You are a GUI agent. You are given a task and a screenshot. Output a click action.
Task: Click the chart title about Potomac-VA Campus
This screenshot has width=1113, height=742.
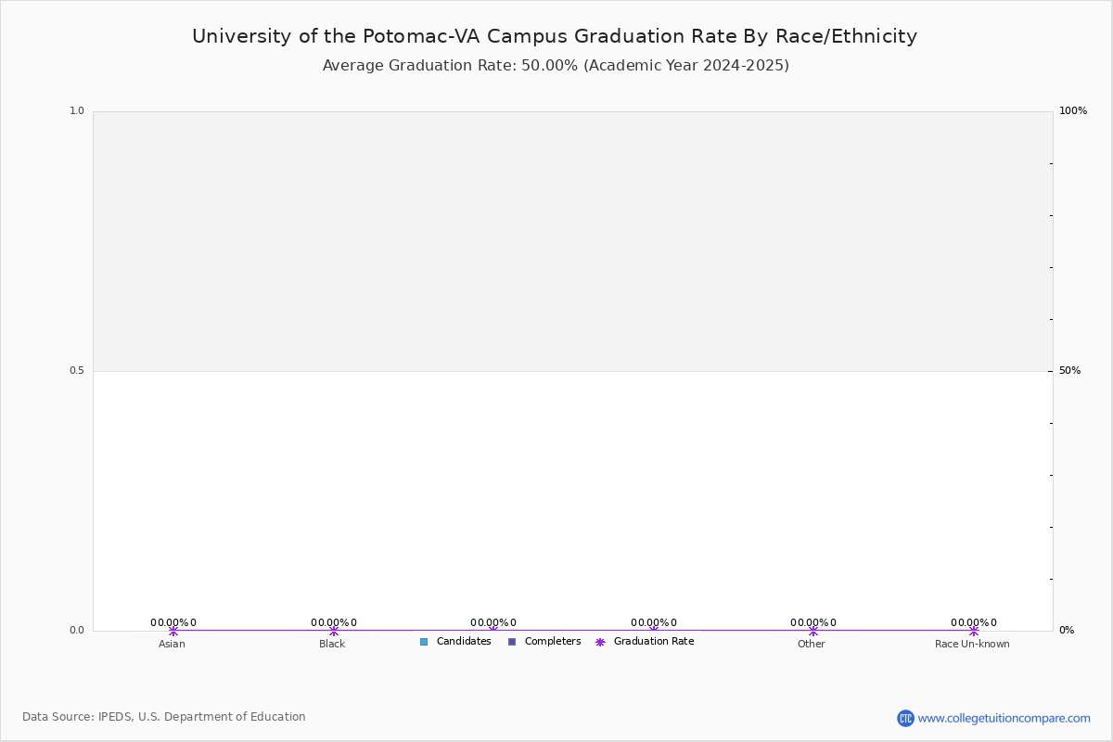point(555,36)
